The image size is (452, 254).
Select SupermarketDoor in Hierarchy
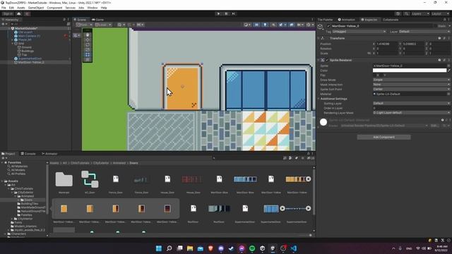pos(30,59)
